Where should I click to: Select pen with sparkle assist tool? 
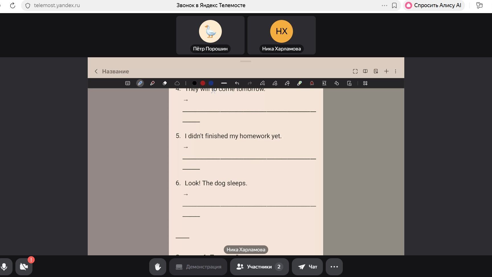click(x=263, y=83)
